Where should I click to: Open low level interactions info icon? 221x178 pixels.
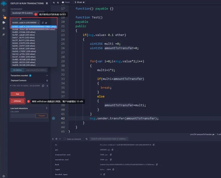(x=47, y=108)
